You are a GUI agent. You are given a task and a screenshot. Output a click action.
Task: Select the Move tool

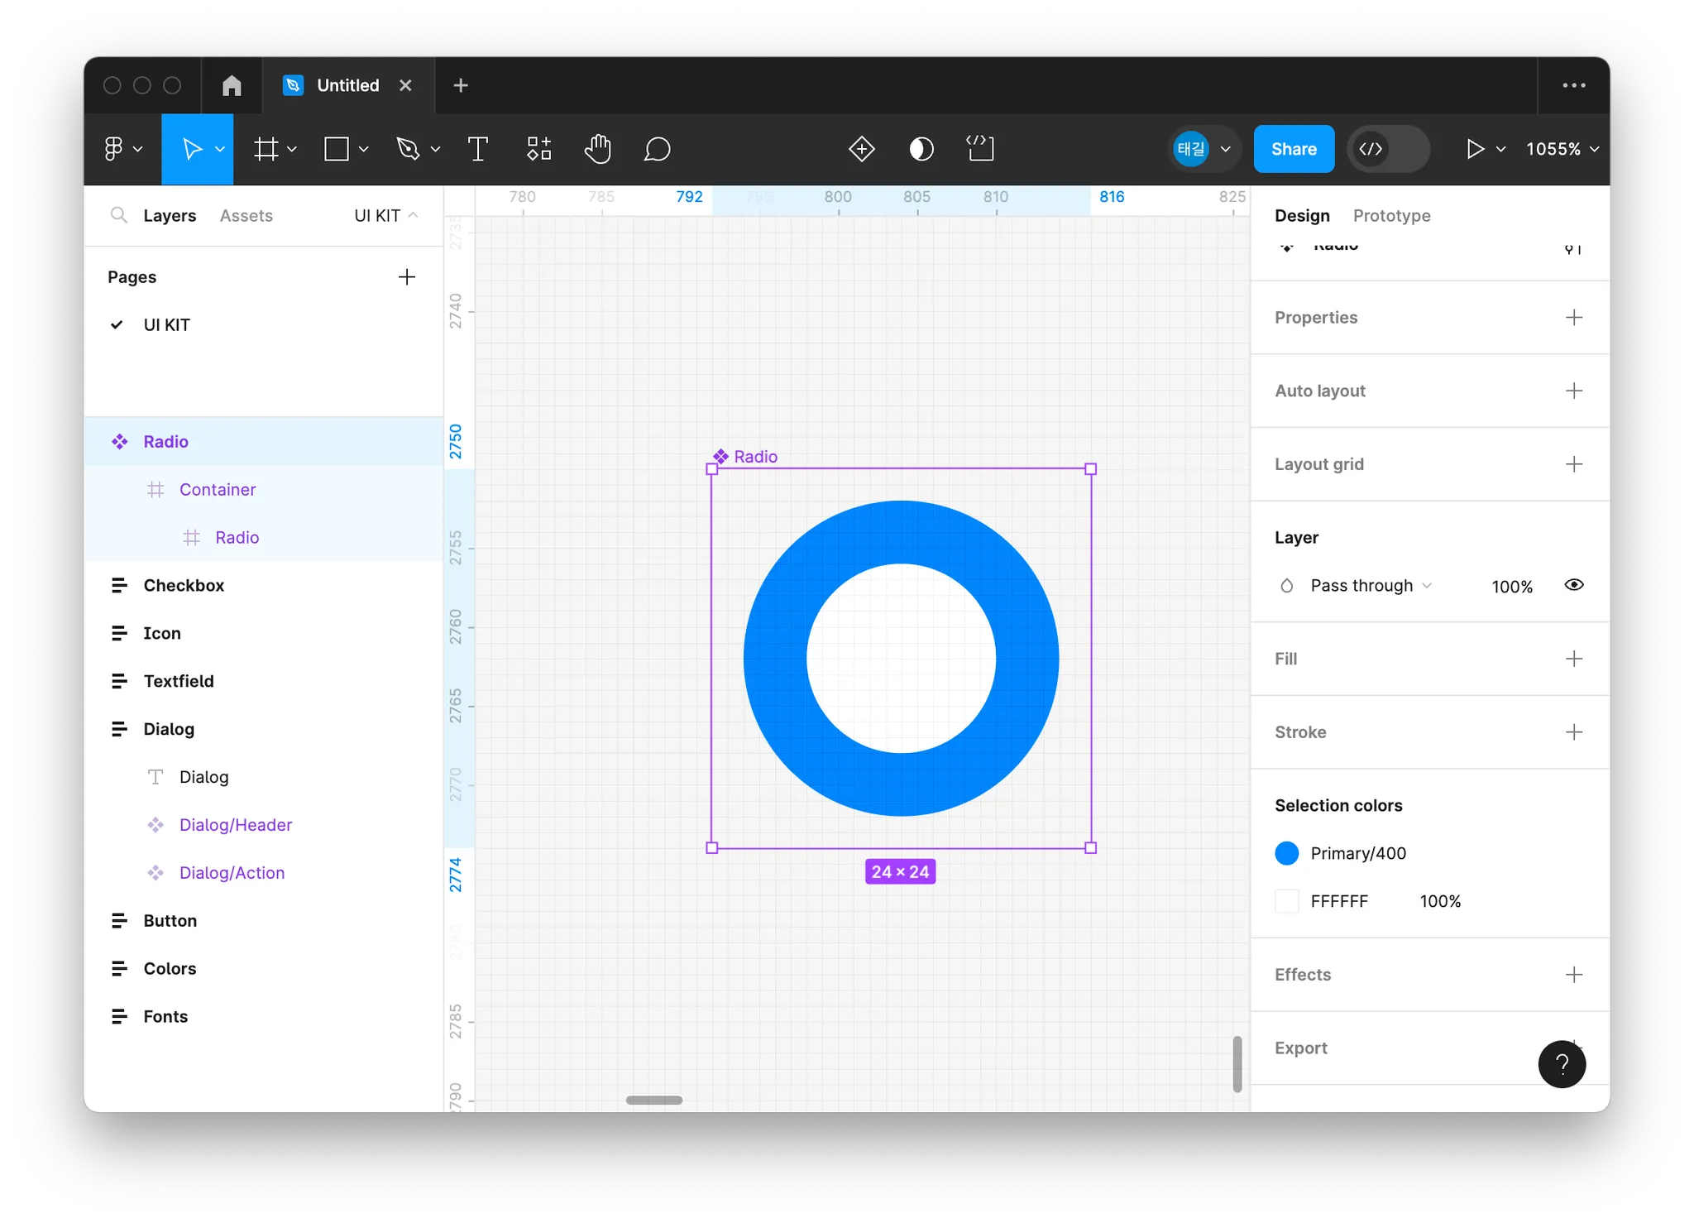[x=192, y=149]
